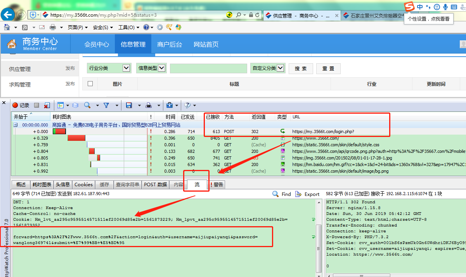Clear the HttpWatch log entries
Screen dimensions: 466x277
point(47,105)
